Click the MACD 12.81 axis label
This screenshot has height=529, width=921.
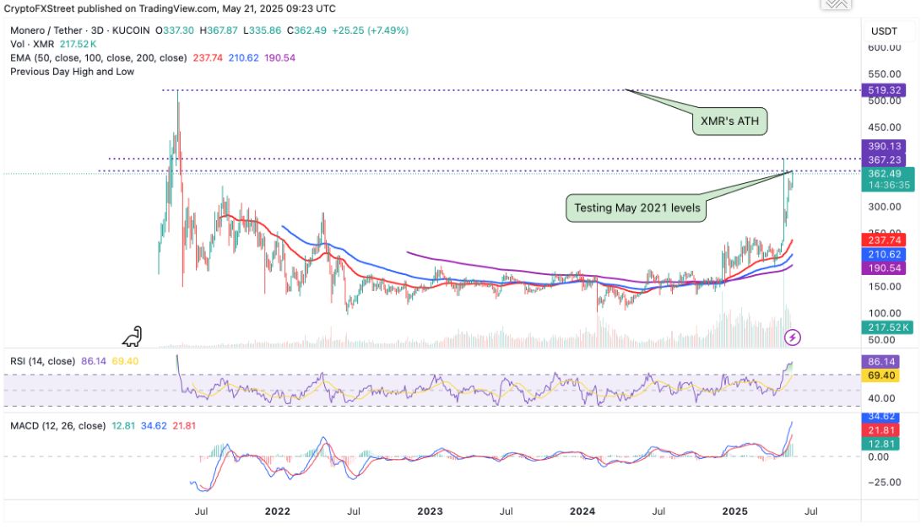[880, 444]
